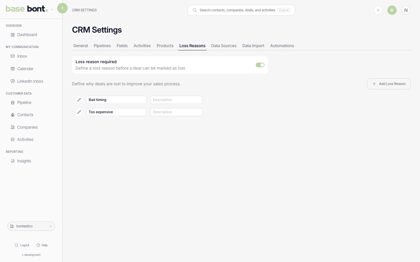Click the pencil icon for Bad timing
The image size is (420, 262).
[79, 100]
